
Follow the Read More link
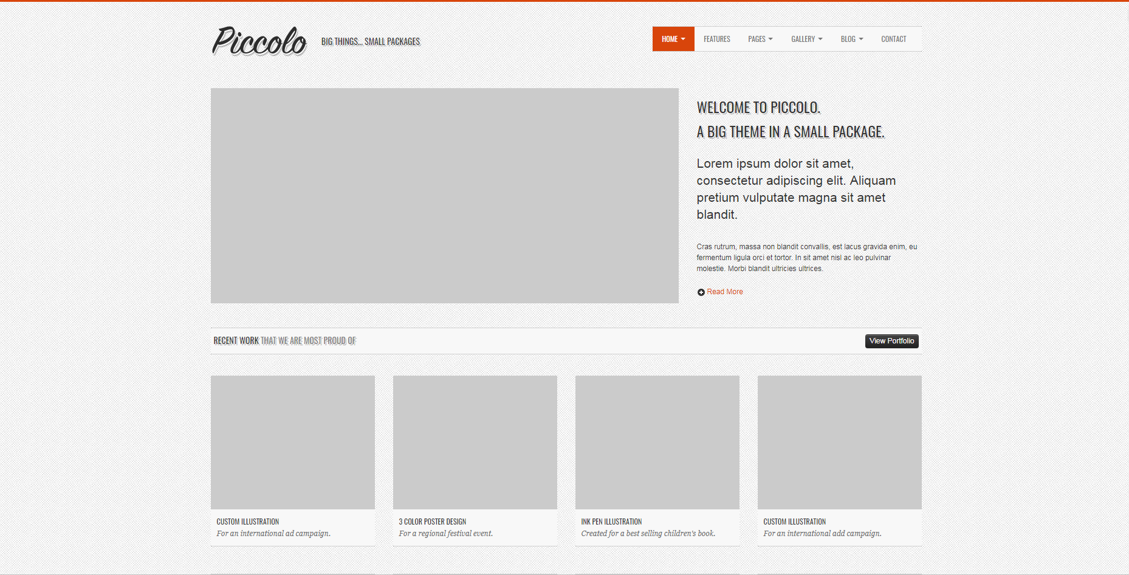tap(724, 292)
